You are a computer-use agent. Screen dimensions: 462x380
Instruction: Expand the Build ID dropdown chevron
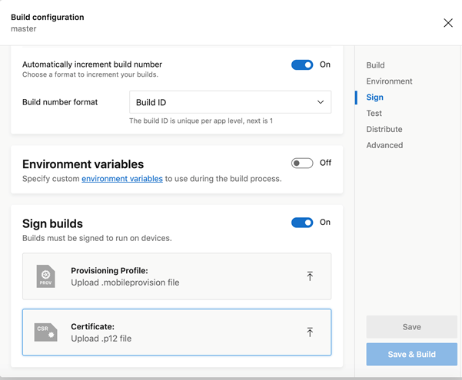[321, 102]
